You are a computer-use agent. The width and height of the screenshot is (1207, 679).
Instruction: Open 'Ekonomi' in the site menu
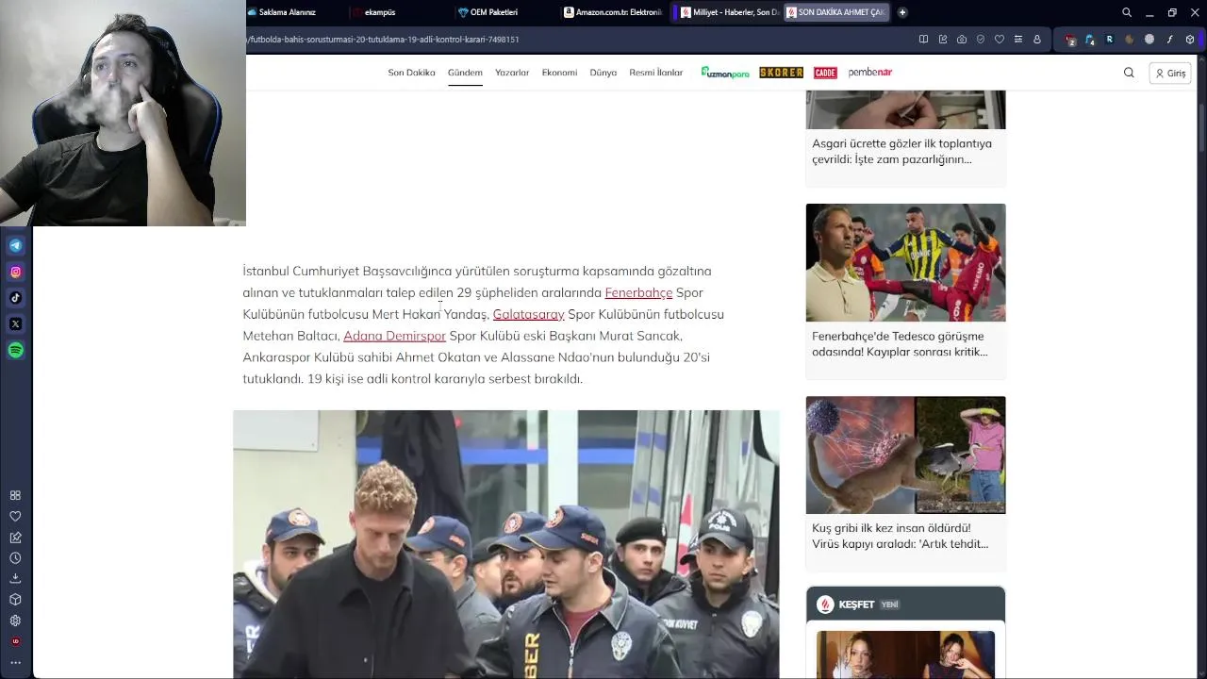[x=559, y=73]
